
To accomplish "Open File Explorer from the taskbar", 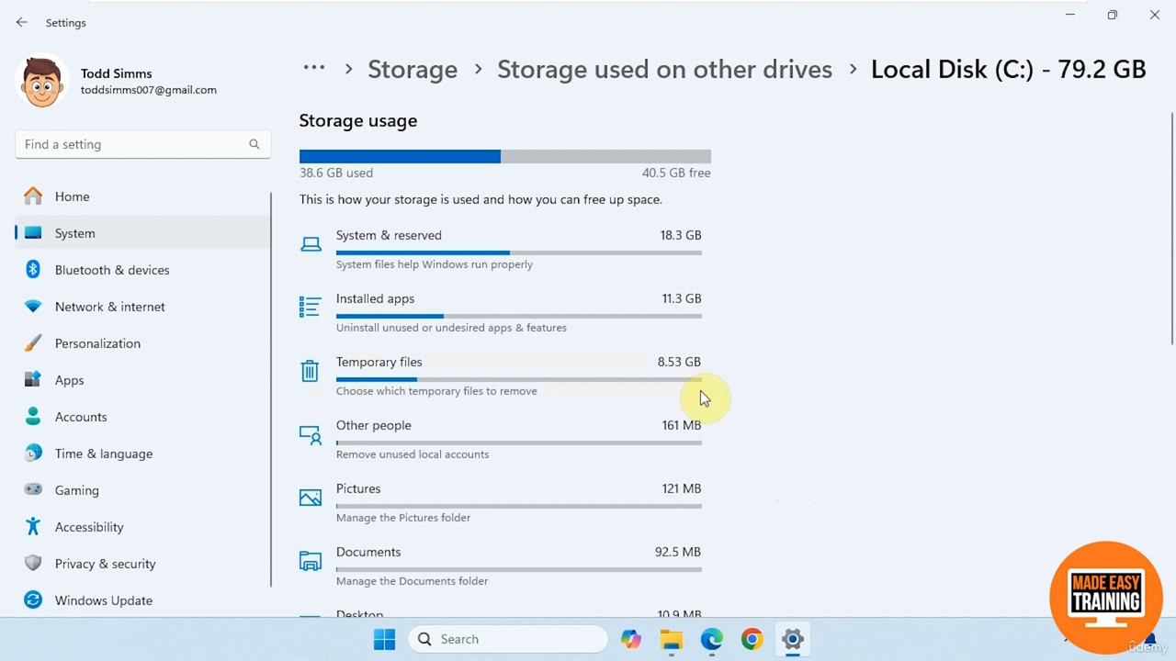I will pyautogui.click(x=671, y=640).
